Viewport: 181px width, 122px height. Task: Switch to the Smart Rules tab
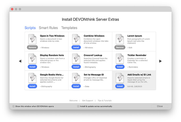point(48,28)
